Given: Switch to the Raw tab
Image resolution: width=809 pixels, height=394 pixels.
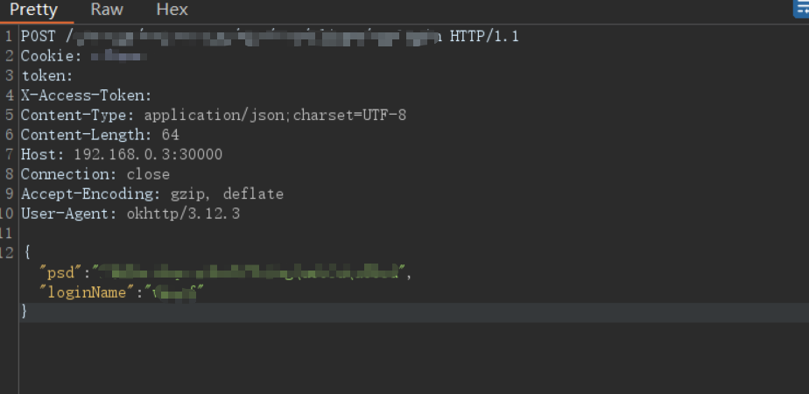Looking at the screenshot, I should coord(107,10).
